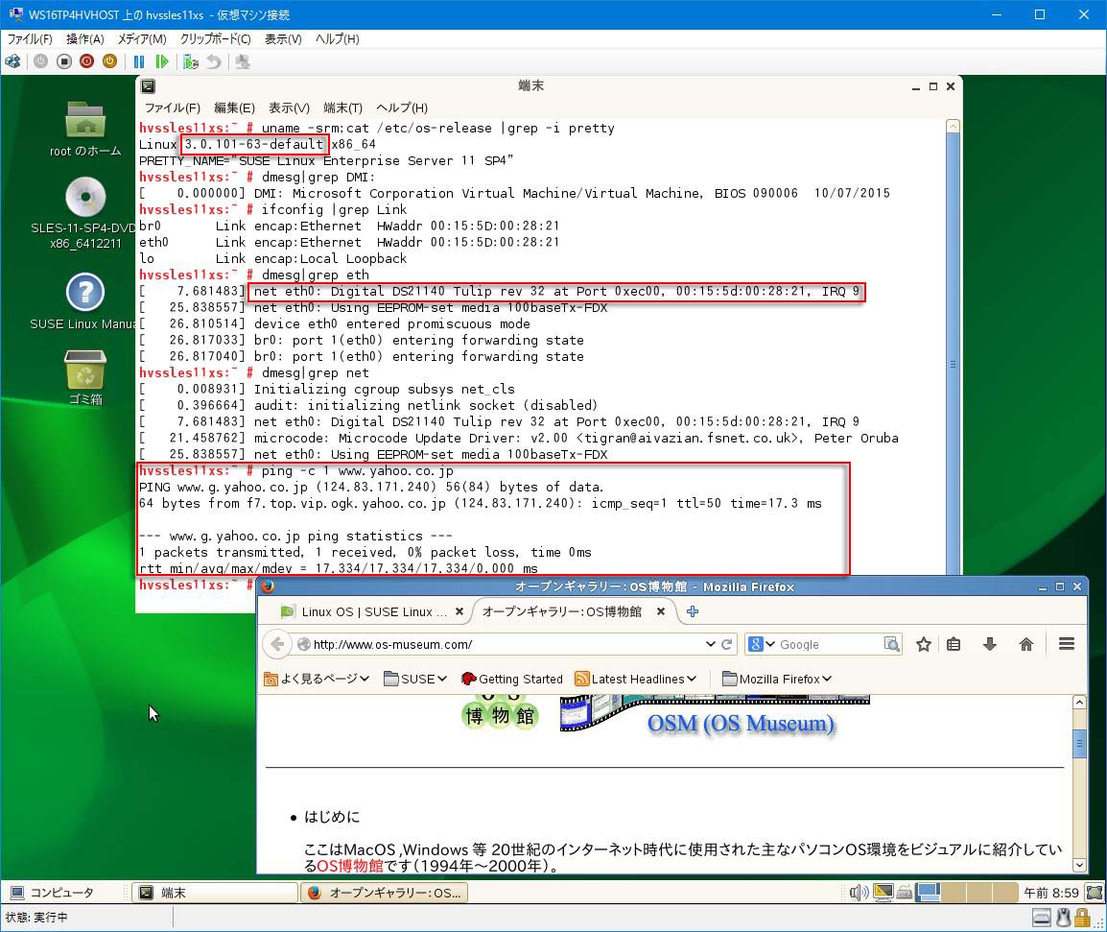1107x932 pixels.
Task: Click the Turn Off (stop) toolbar icon
Action: coord(64,61)
